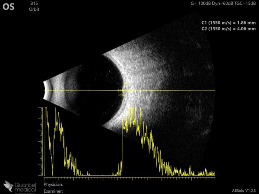Click the A-scan horizontal axis ruler
The height and width of the screenshot is (194, 259).
pyautogui.click(x=129, y=178)
